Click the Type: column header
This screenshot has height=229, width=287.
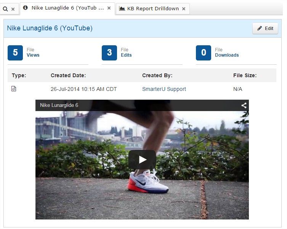click(19, 75)
